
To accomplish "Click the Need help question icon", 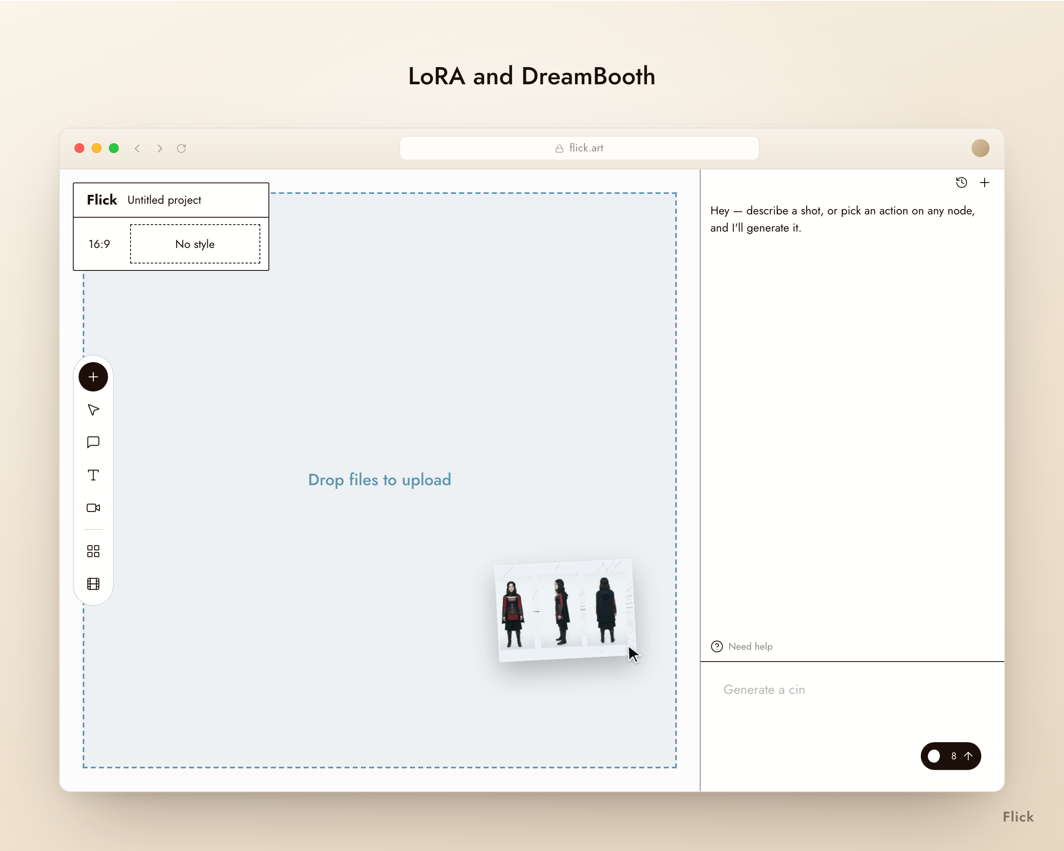I will pyautogui.click(x=717, y=646).
